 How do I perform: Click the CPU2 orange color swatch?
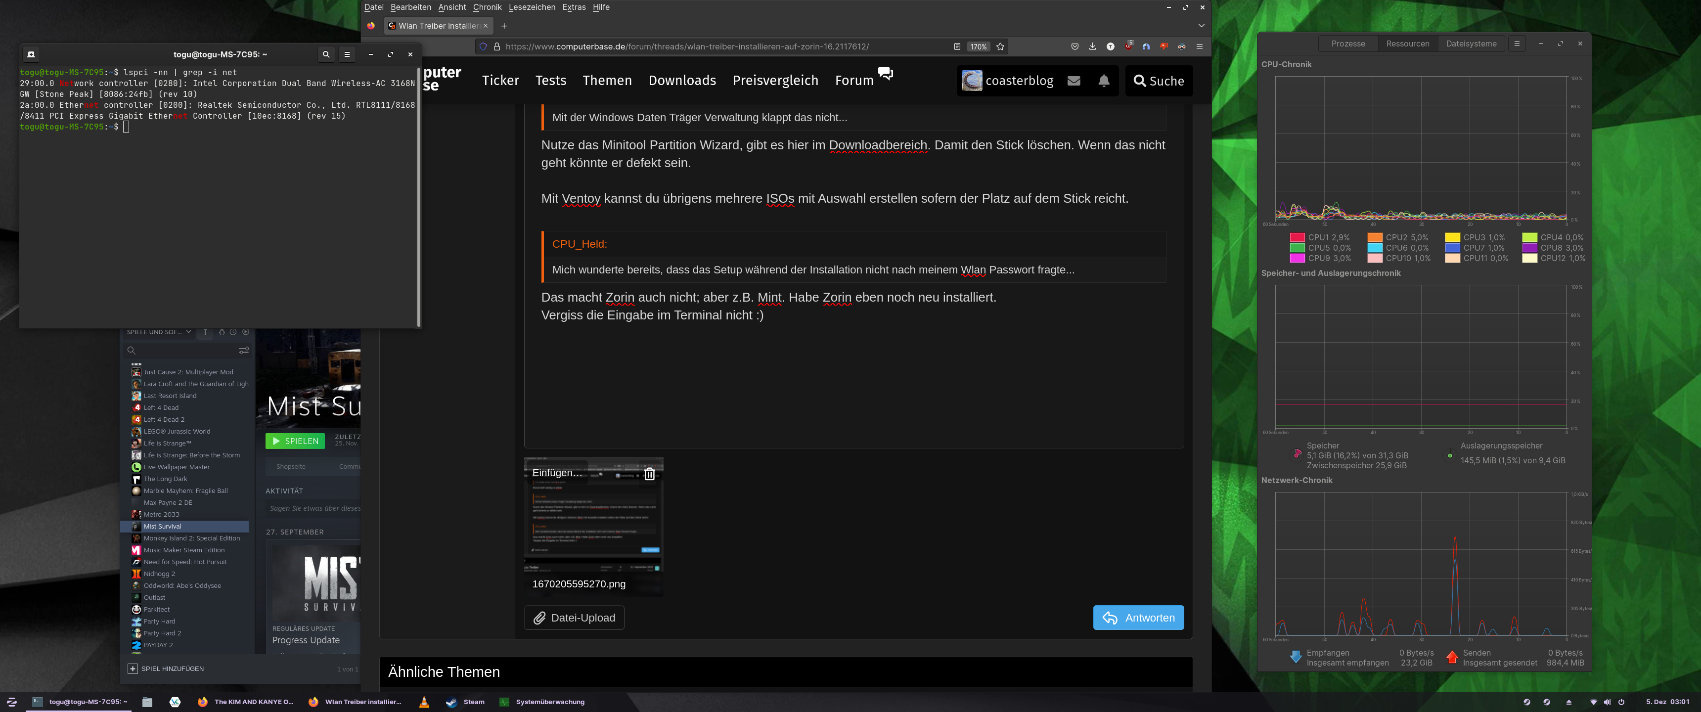point(1375,237)
